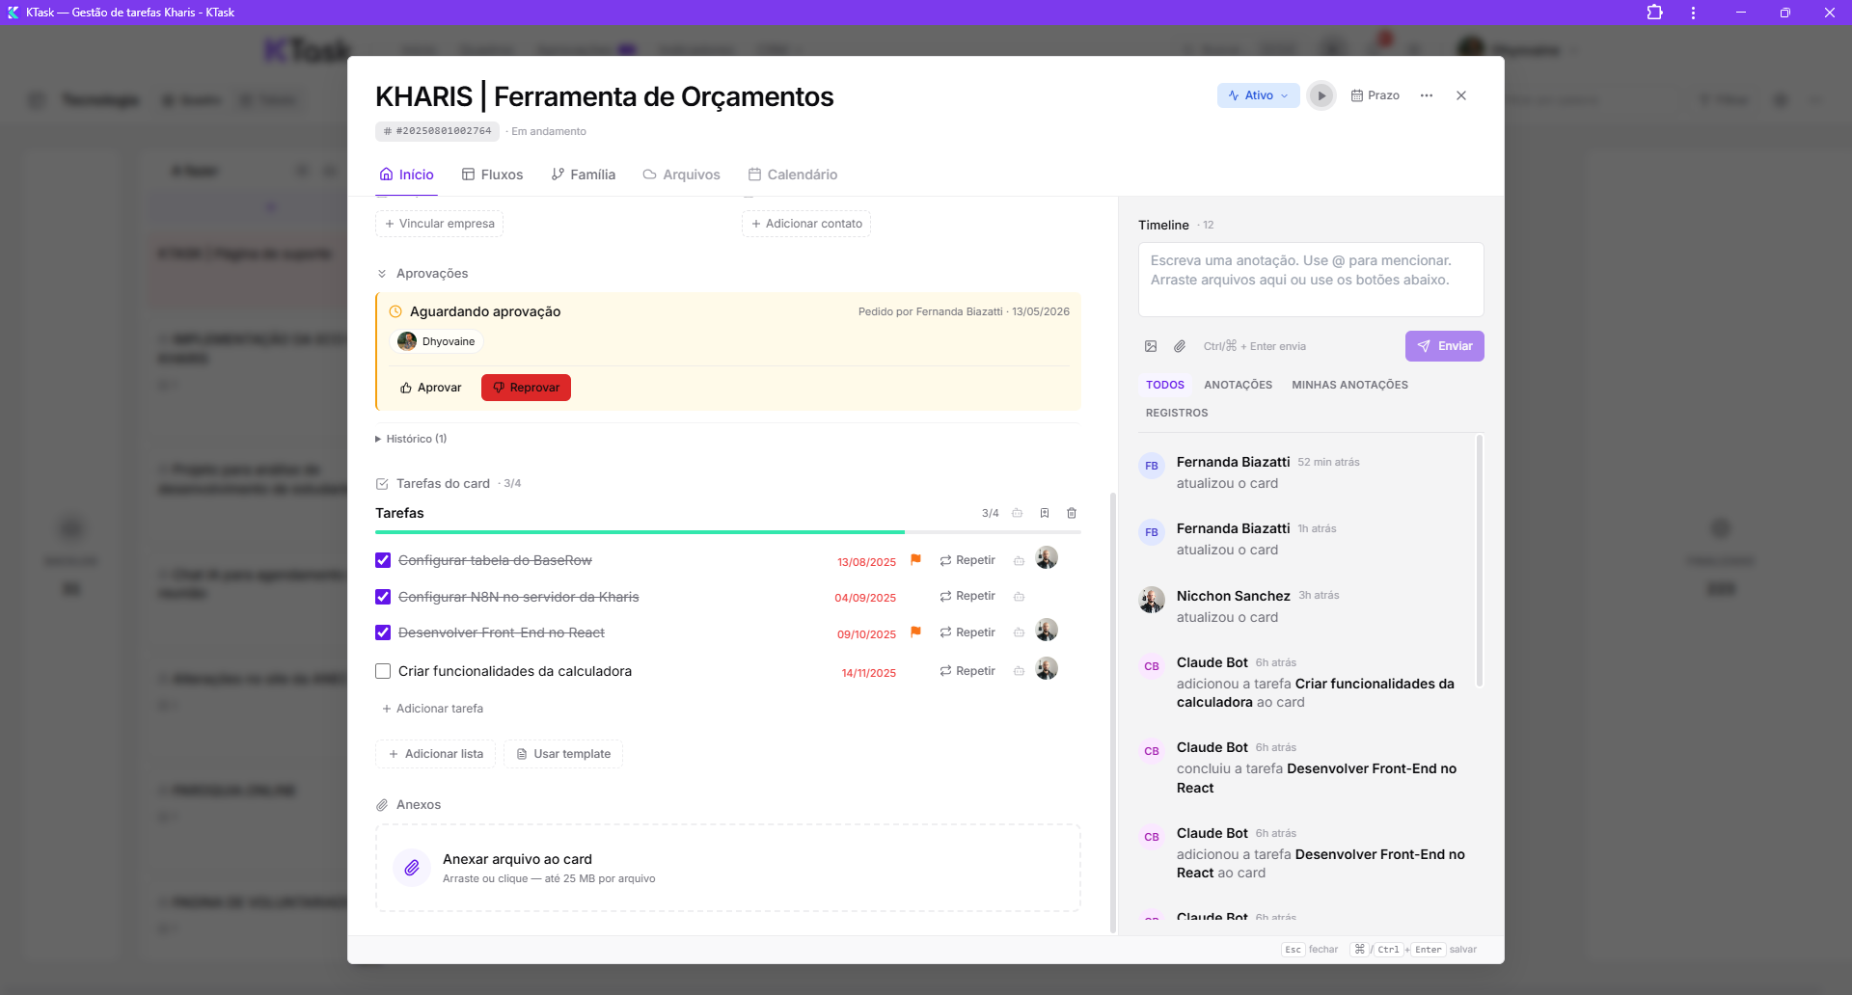This screenshot has height=995, width=1852.
Task: Open assignee avatar on Configurar tabela do BaseRow
Action: pos(1047,558)
